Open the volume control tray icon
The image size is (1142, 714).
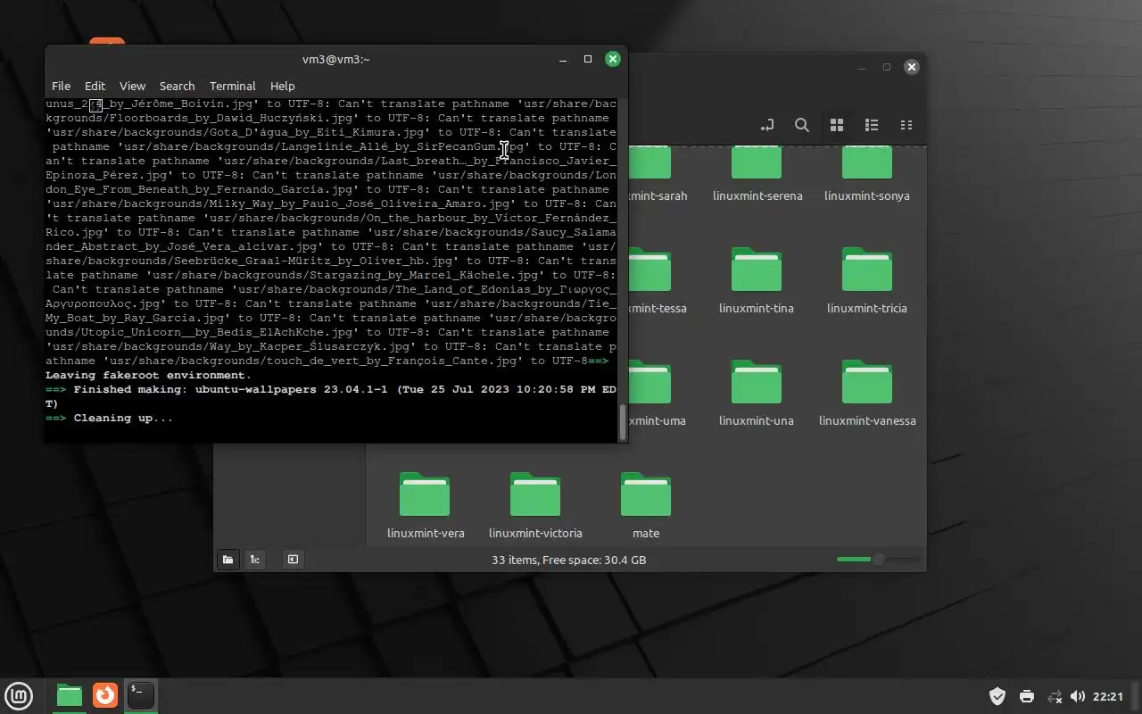[x=1078, y=696]
